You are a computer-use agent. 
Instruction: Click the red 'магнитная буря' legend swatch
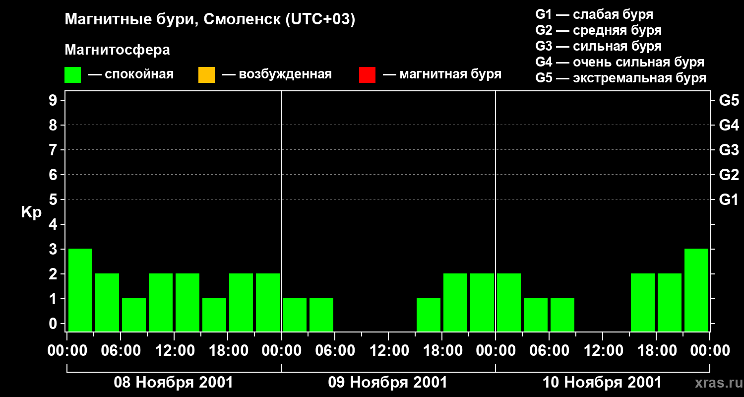[x=367, y=75]
